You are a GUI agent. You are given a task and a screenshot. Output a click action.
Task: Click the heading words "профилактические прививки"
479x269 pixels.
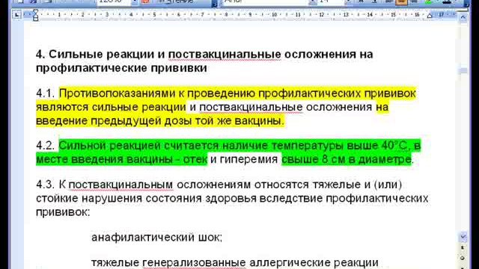tap(121, 68)
